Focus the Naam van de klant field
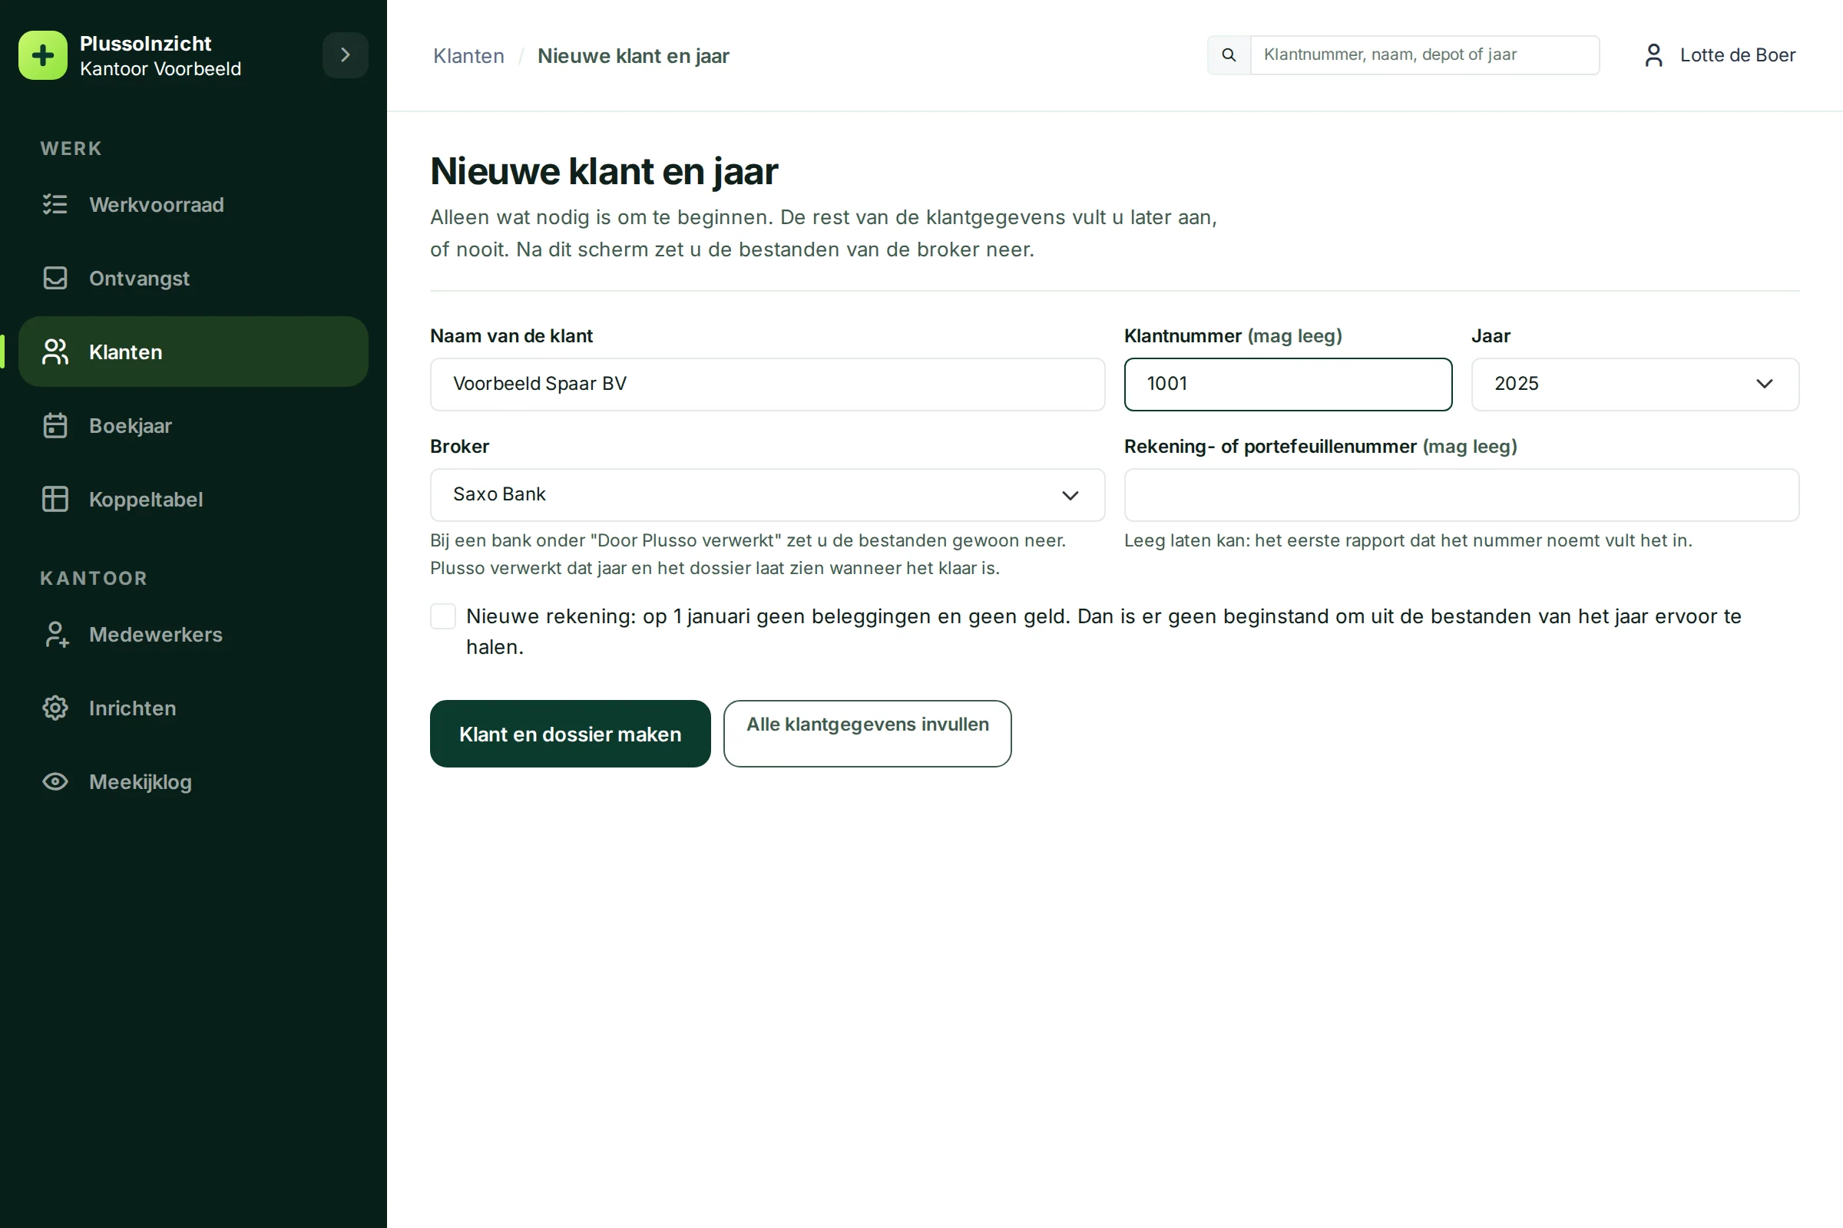The width and height of the screenshot is (1843, 1228). [767, 384]
